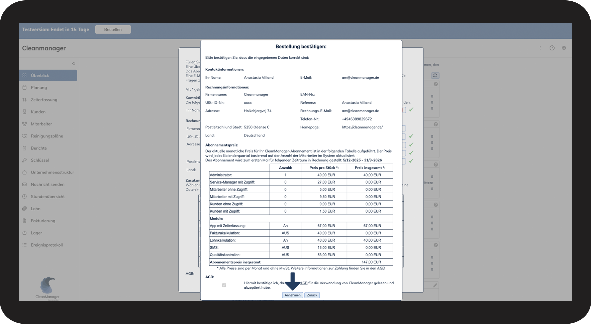Image resolution: width=591 pixels, height=324 pixels.
Task: Open the AGB link in the price footnote
Action: click(381, 268)
